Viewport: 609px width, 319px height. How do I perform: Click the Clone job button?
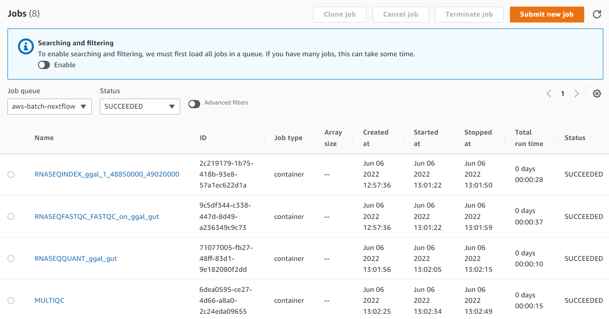tap(340, 14)
